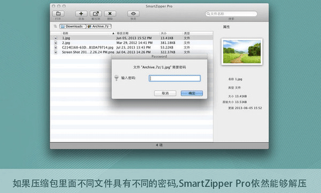The width and height of the screenshot is (321, 193).
Task: Select the file 2.jpg in the list
Action: [132, 43]
